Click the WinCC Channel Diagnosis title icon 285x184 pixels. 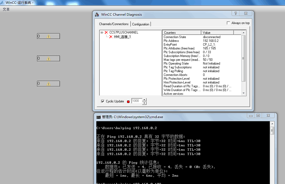tap(97, 15)
